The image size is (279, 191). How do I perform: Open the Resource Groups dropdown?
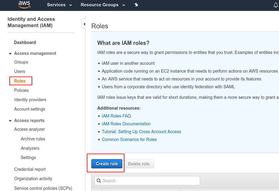click(x=103, y=5)
